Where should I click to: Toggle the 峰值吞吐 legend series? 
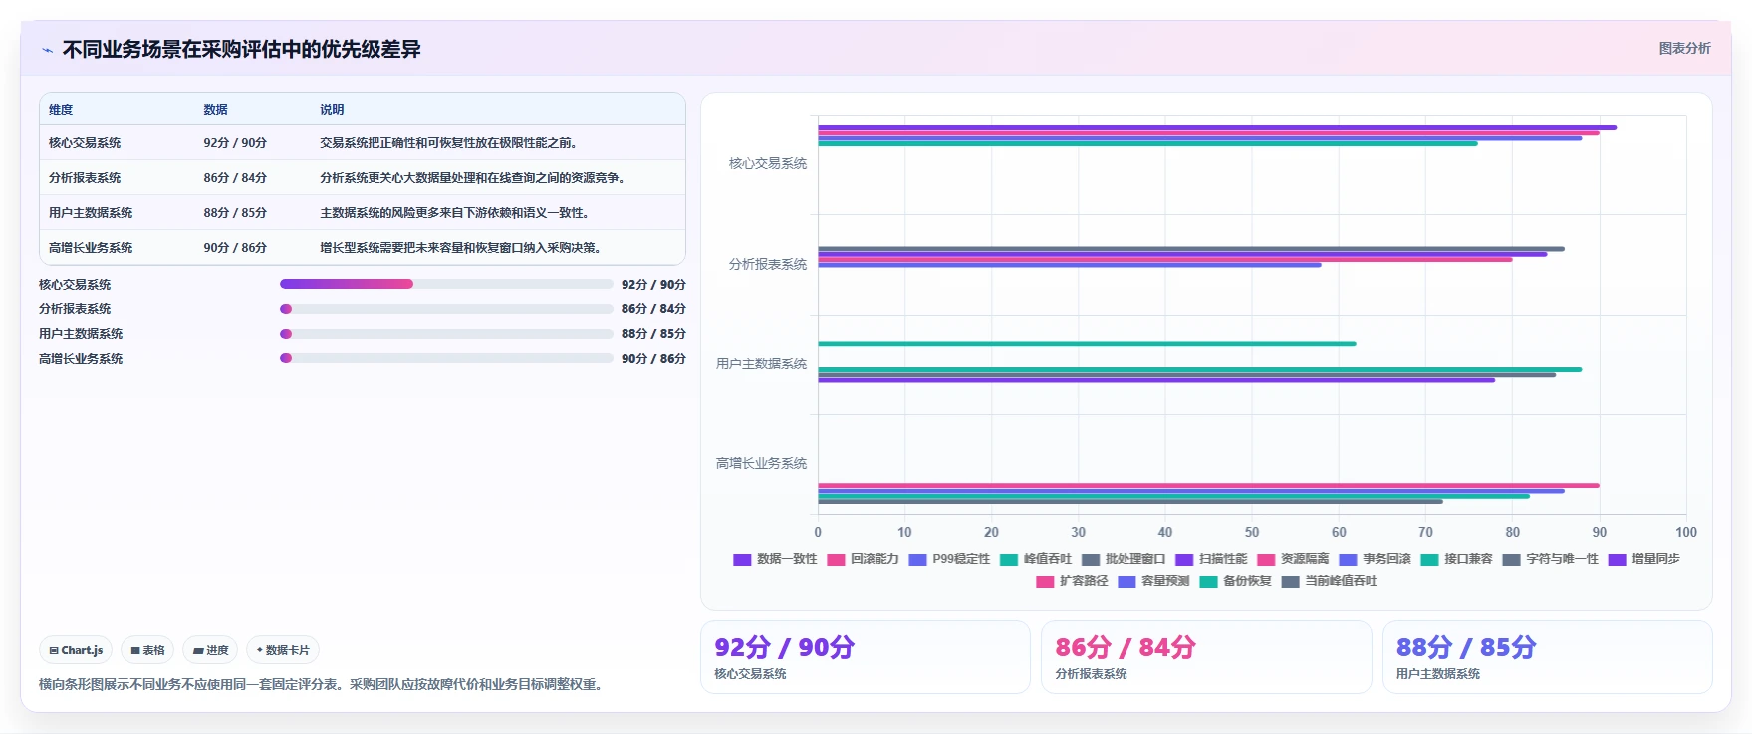click(x=1036, y=559)
